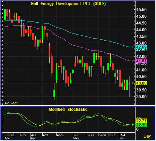Click the 45.50 price axis label
This screenshot has width=156, height=141.
pos(141,10)
